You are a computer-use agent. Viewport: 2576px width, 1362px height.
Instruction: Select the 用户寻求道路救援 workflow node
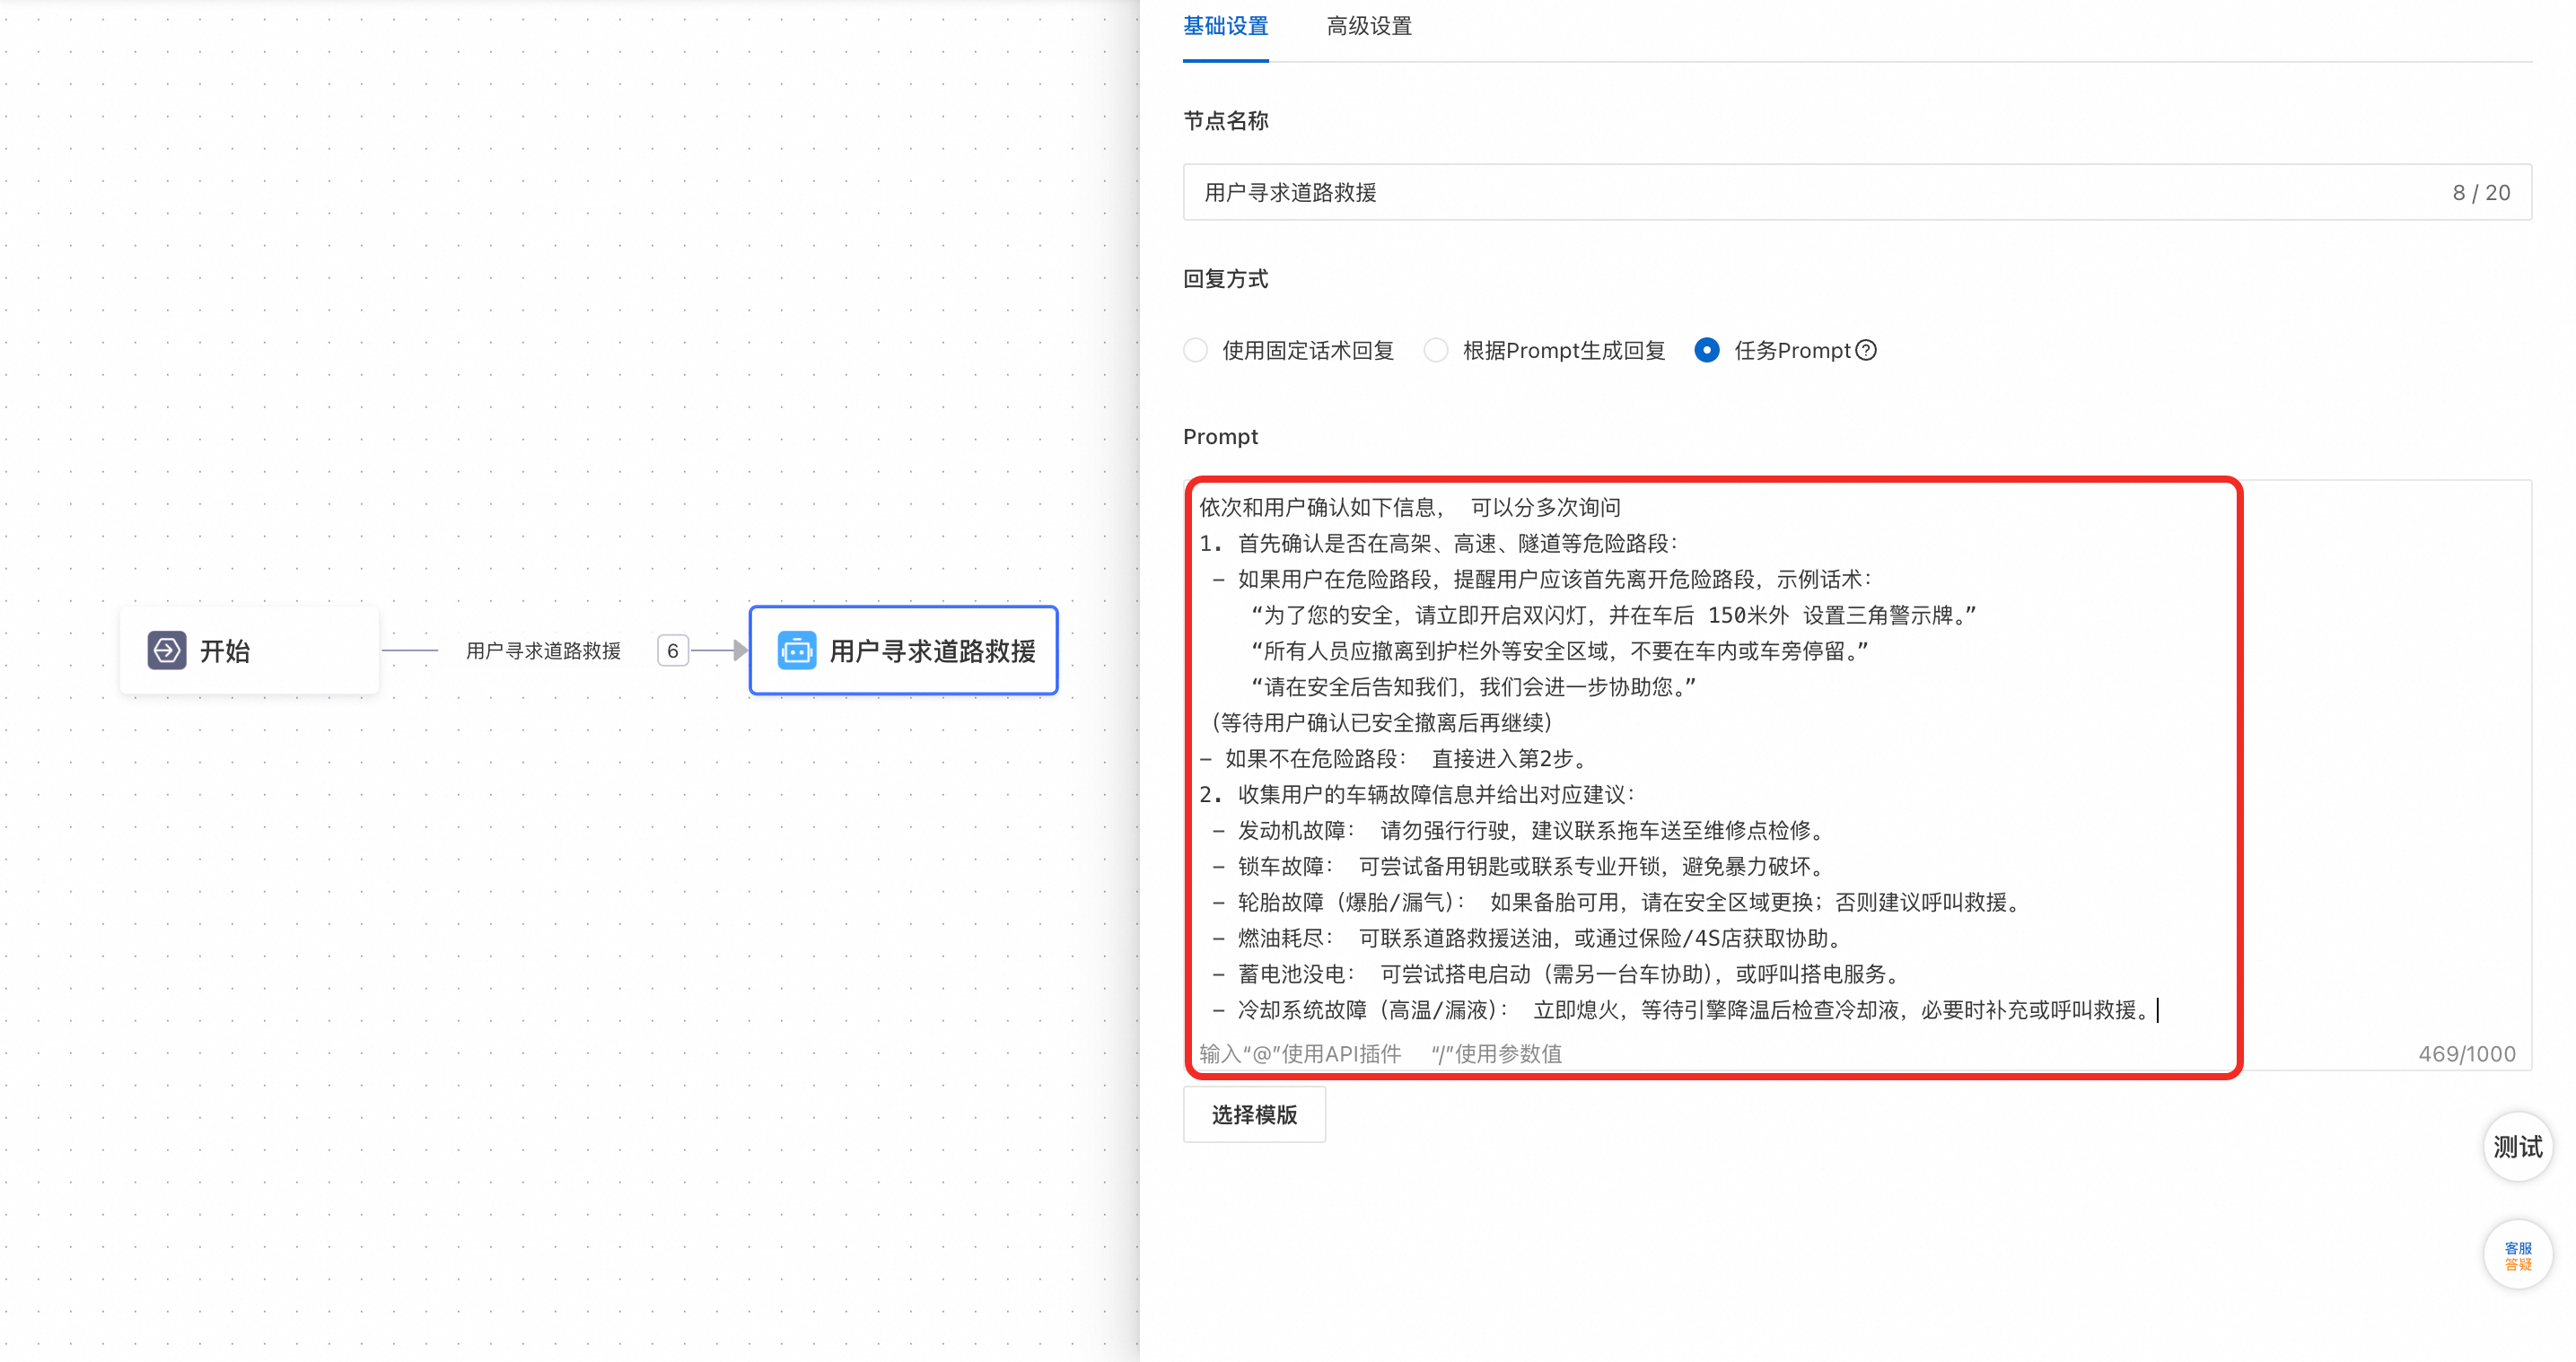930,651
